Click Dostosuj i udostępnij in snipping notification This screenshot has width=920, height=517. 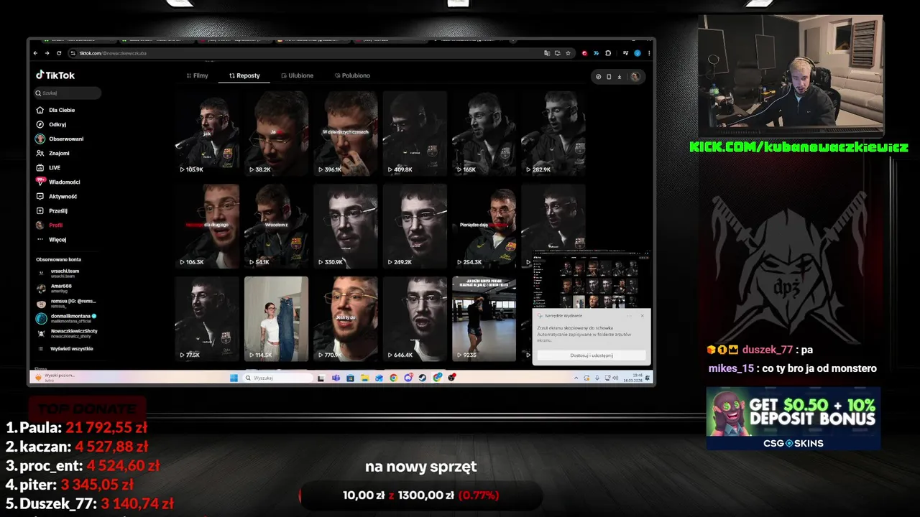click(x=592, y=355)
